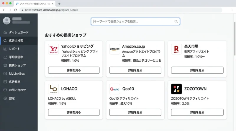This screenshot has height=131, width=236.
Task: Click the Rakuten R logo
Action: pos(176,49)
